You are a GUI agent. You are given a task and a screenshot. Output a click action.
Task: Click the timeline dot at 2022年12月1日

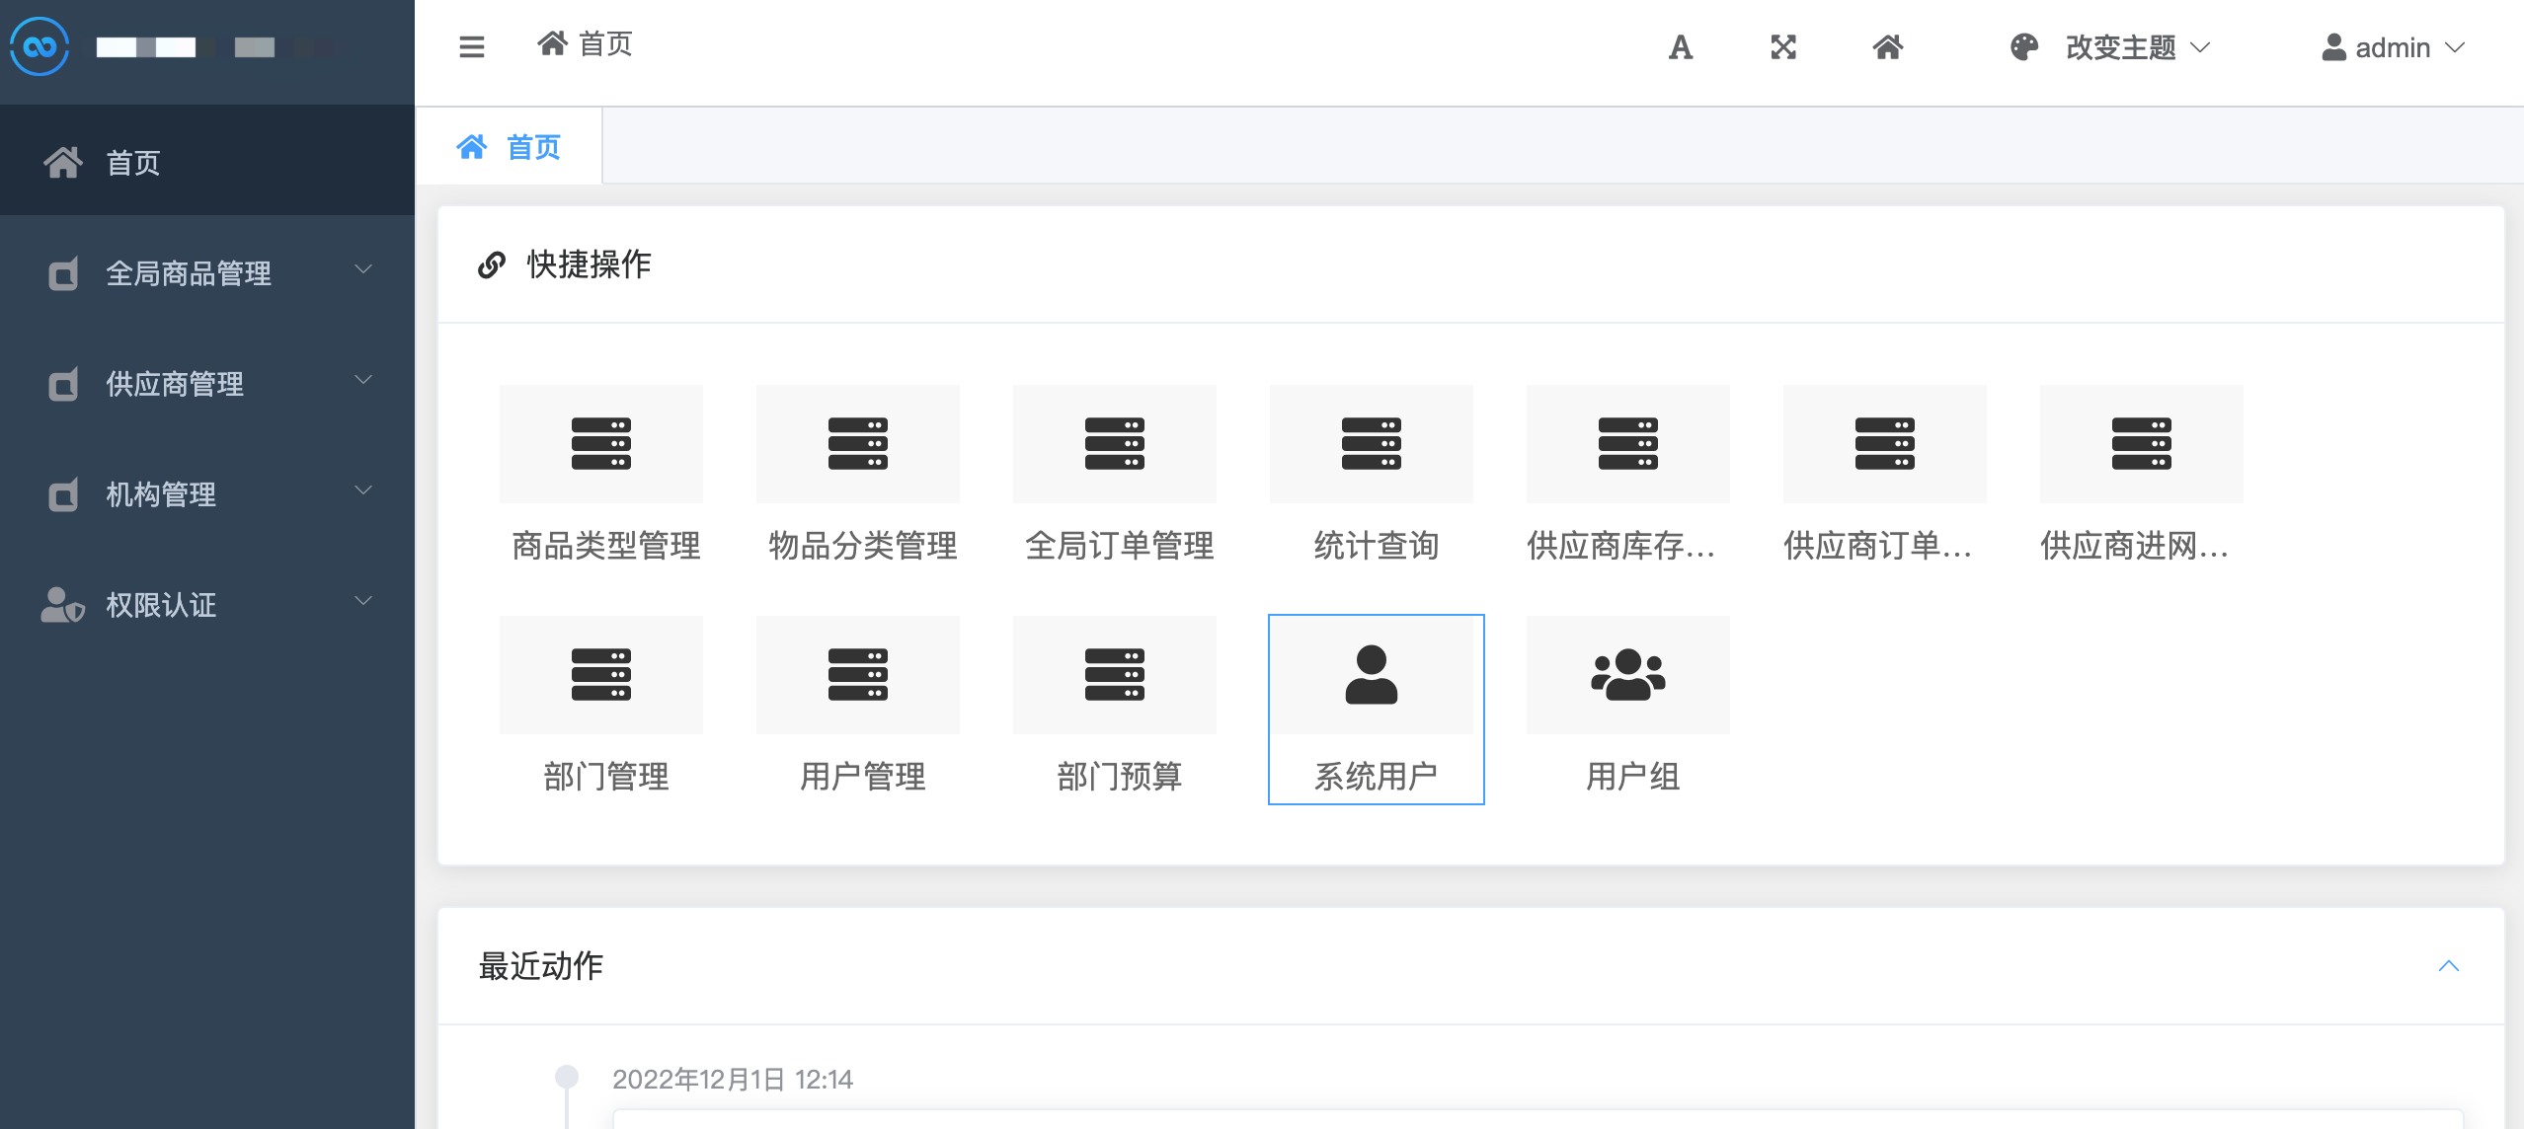click(567, 1076)
